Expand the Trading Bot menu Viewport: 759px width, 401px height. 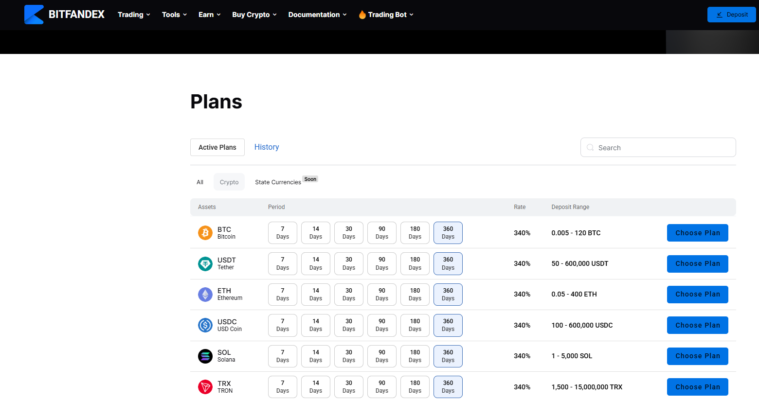point(386,15)
